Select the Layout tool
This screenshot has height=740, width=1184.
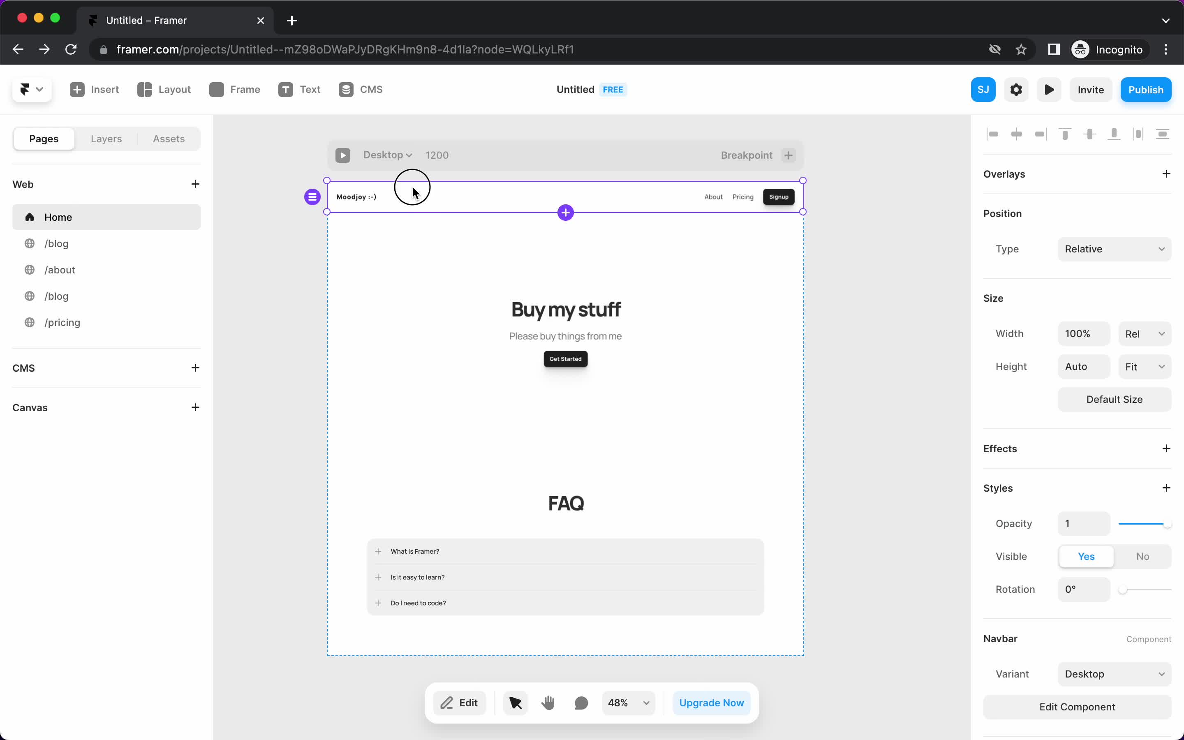click(x=164, y=90)
